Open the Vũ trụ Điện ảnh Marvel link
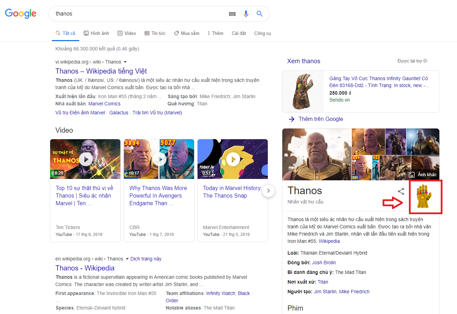Screen dimensions: 457x314 click(x=80, y=113)
